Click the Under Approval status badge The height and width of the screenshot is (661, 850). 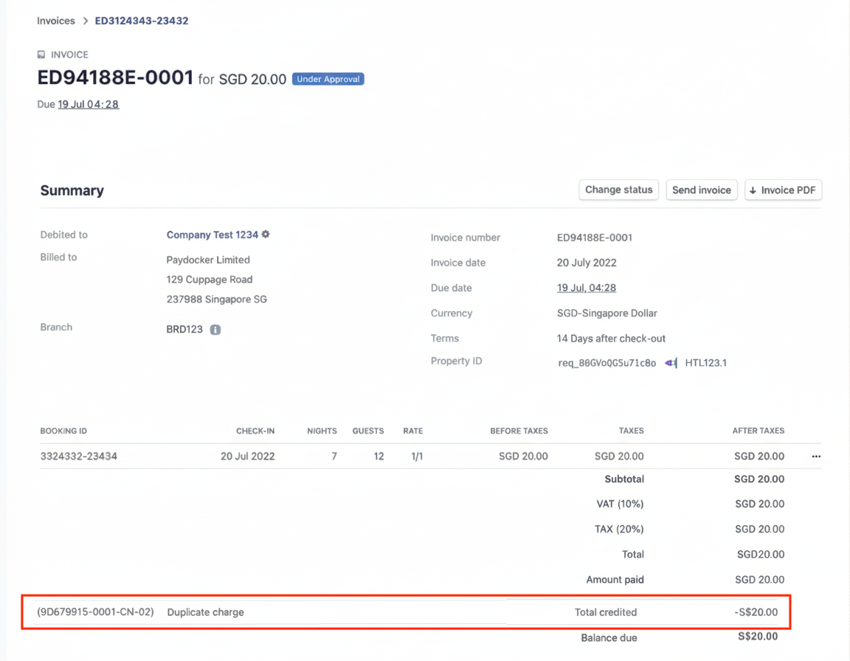pos(328,79)
